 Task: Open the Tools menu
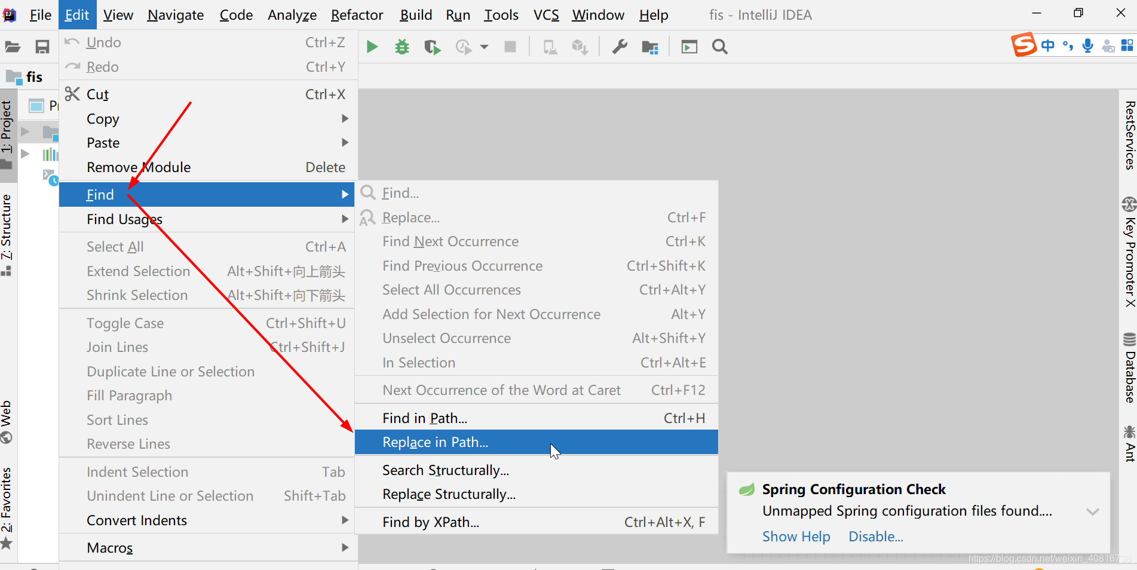point(501,15)
